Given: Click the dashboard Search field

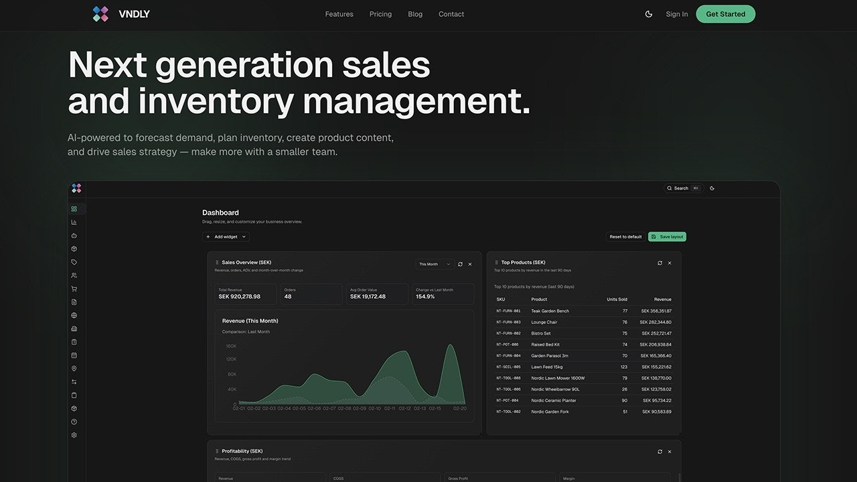Looking at the screenshot, I should click(x=683, y=188).
